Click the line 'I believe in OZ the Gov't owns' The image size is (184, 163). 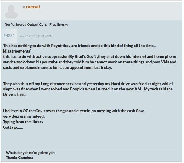74,111
